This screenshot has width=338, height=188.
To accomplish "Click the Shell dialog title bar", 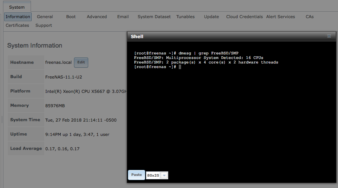I will tap(232, 36).
